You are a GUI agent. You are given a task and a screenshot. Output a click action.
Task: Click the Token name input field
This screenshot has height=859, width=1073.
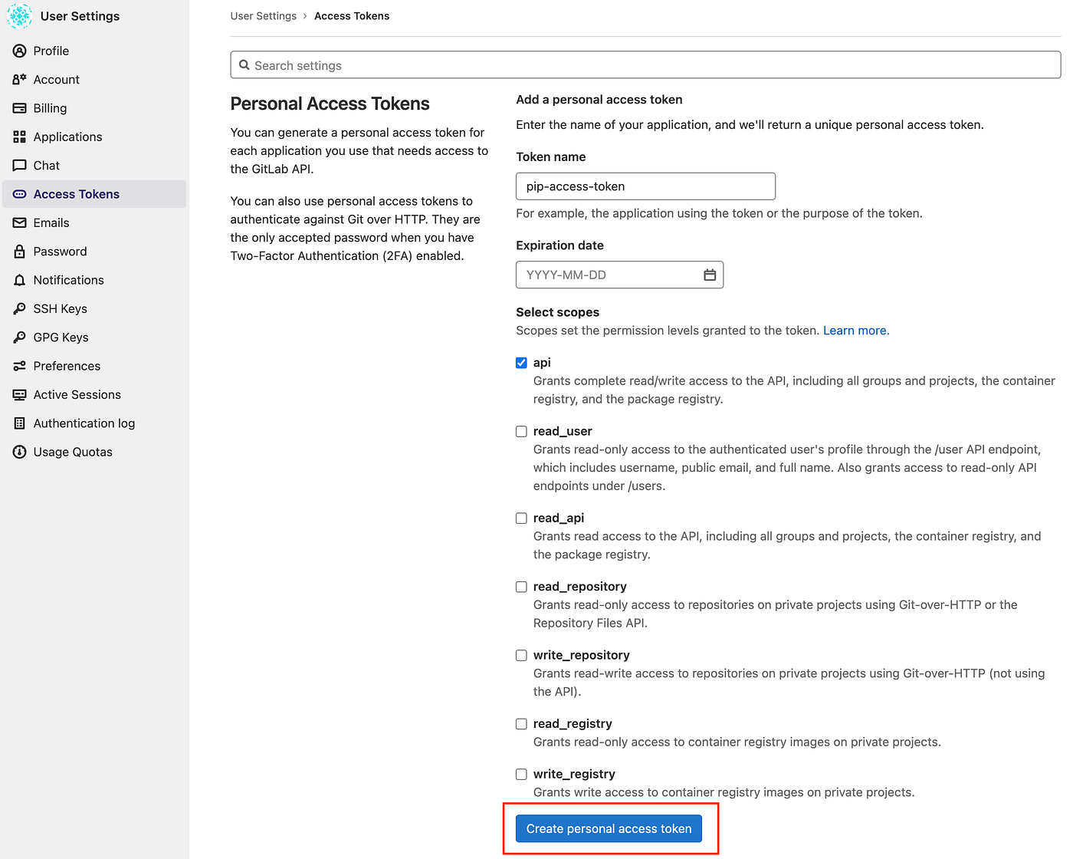click(x=645, y=186)
